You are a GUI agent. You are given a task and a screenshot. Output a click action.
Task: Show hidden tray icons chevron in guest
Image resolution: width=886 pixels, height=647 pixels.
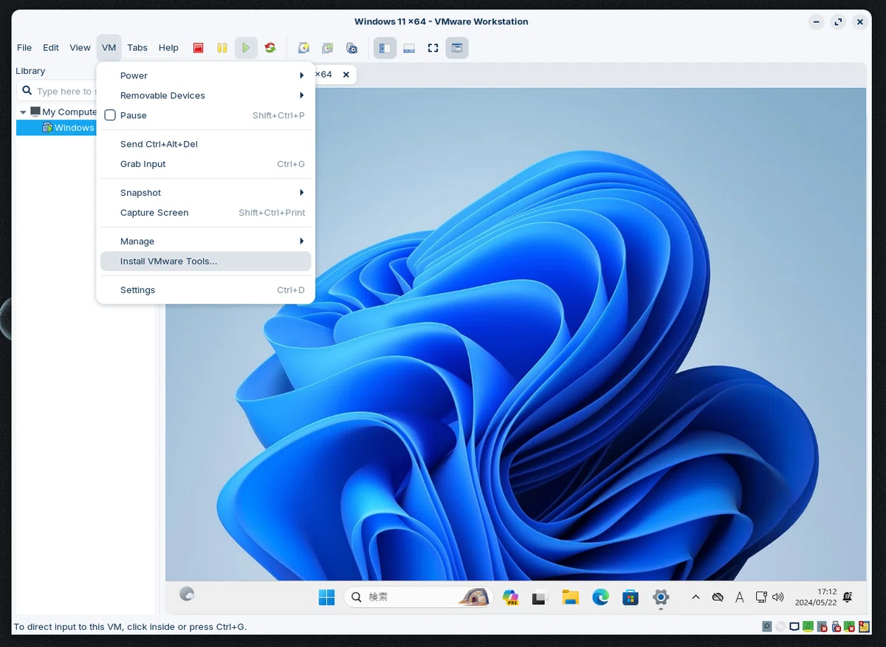pos(696,597)
